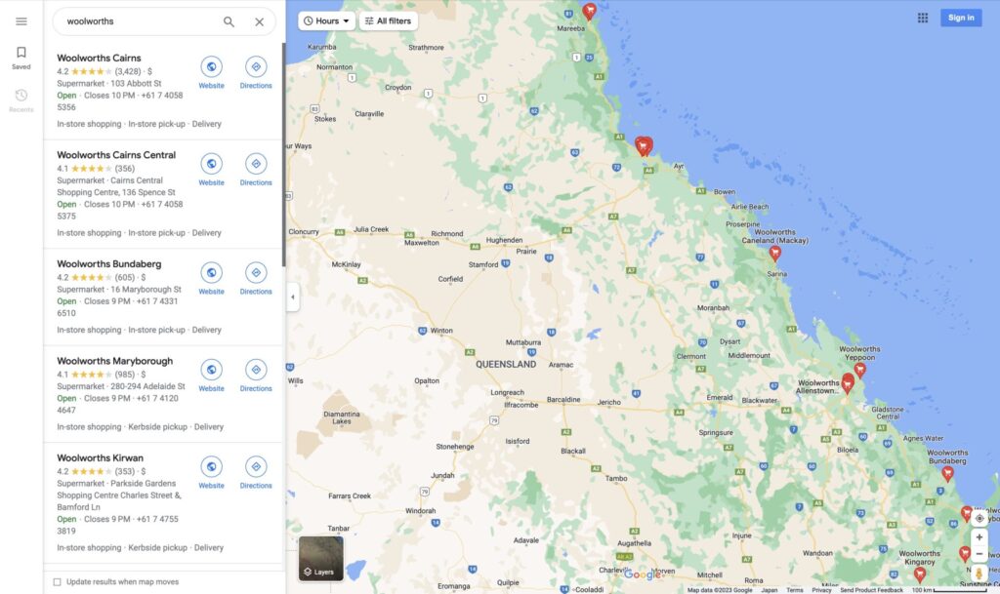Screen dimensions: 1000x594
Task: Click Send Product Feedback link
Action: (871, 590)
